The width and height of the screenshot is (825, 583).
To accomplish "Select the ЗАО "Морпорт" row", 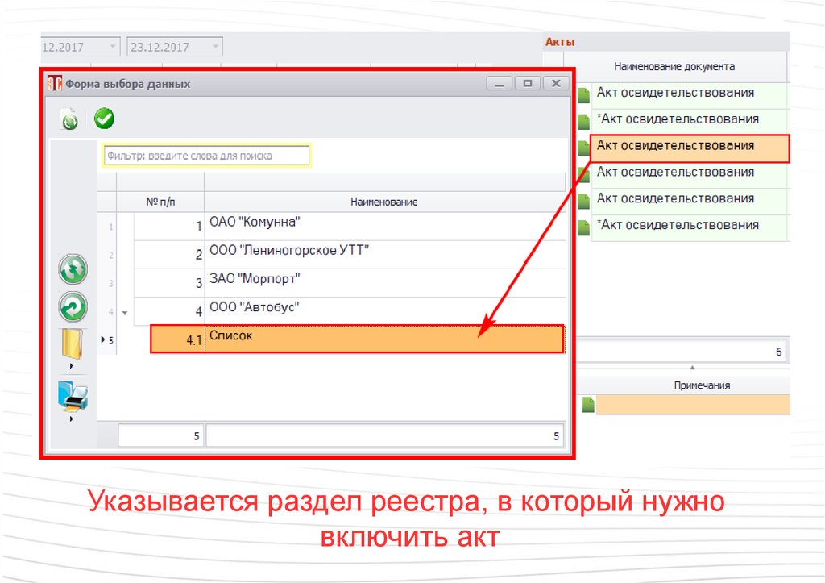I will (x=383, y=281).
